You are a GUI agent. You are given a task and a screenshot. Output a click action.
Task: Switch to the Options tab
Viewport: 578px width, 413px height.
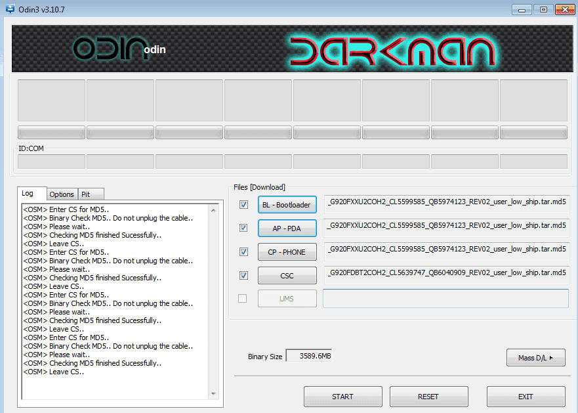[62, 194]
